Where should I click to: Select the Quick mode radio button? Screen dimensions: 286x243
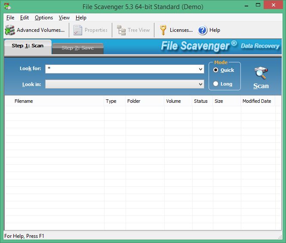[x=215, y=70]
